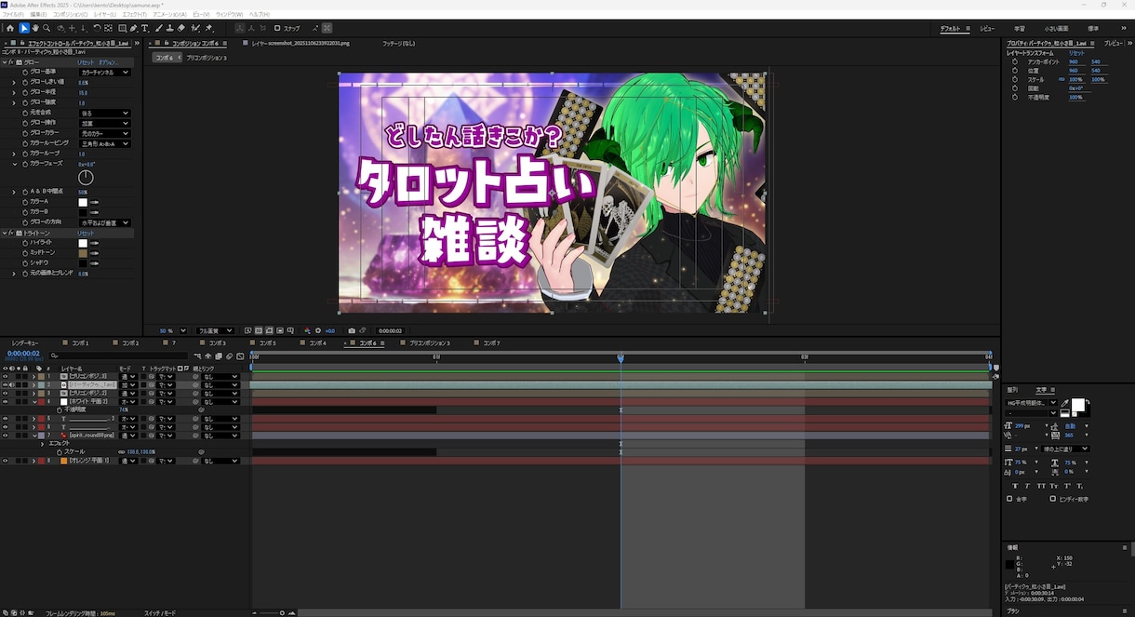Open the 整列 panel tab
The width and height of the screenshot is (1135, 617).
click(1012, 390)
